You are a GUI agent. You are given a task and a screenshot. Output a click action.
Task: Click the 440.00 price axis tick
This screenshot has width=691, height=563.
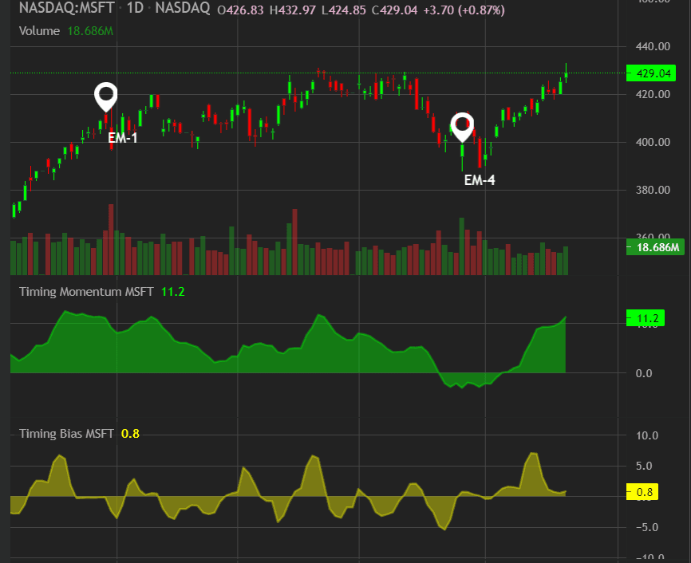653,46
